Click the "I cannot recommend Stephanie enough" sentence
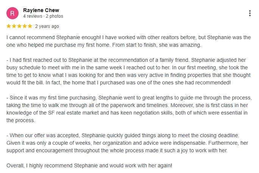The width and height of the screenshot is (259, 173). 53,37
